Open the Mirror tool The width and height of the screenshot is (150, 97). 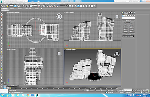(70, 6)
